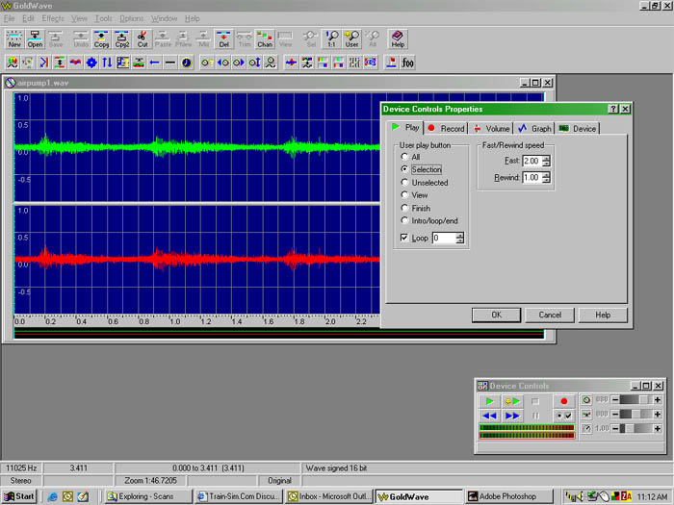Click the red-blue wave effect icon

coord(76,63)
